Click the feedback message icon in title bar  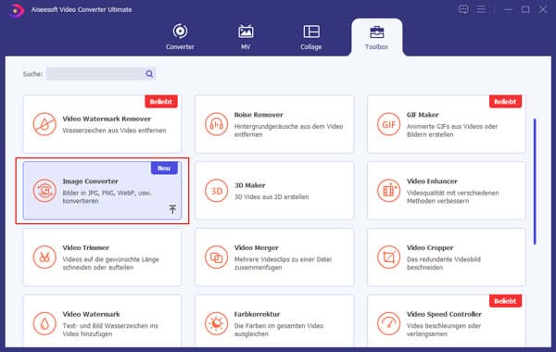[463, 9]
